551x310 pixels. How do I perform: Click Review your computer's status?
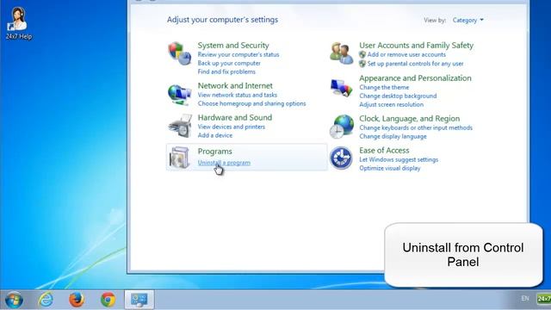pos(238,54)
